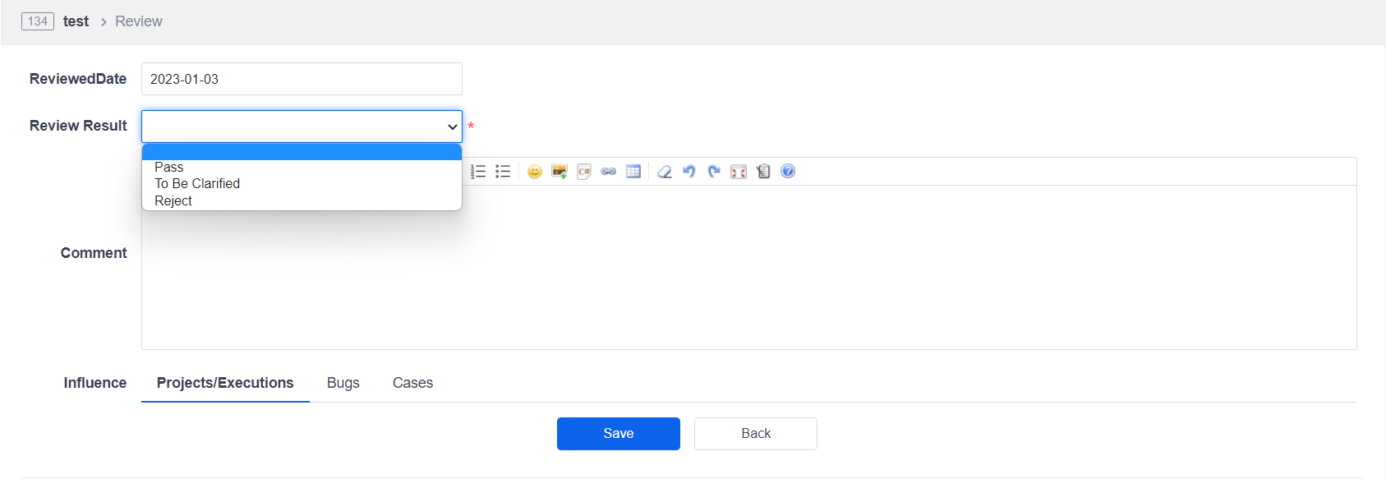Screen dimensions: 1386x479
Task: Click the hyperlink chain icon
Action: coord(609,172)
